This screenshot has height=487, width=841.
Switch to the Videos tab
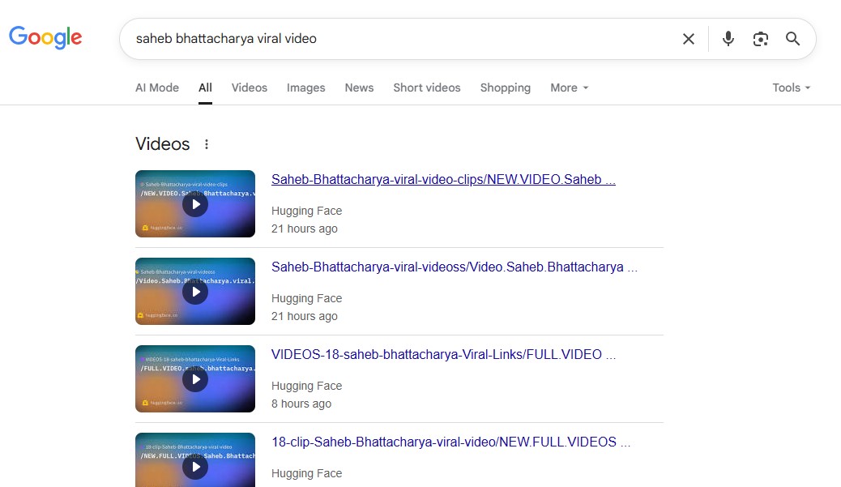pyautogui.click(x=249, y=88)
